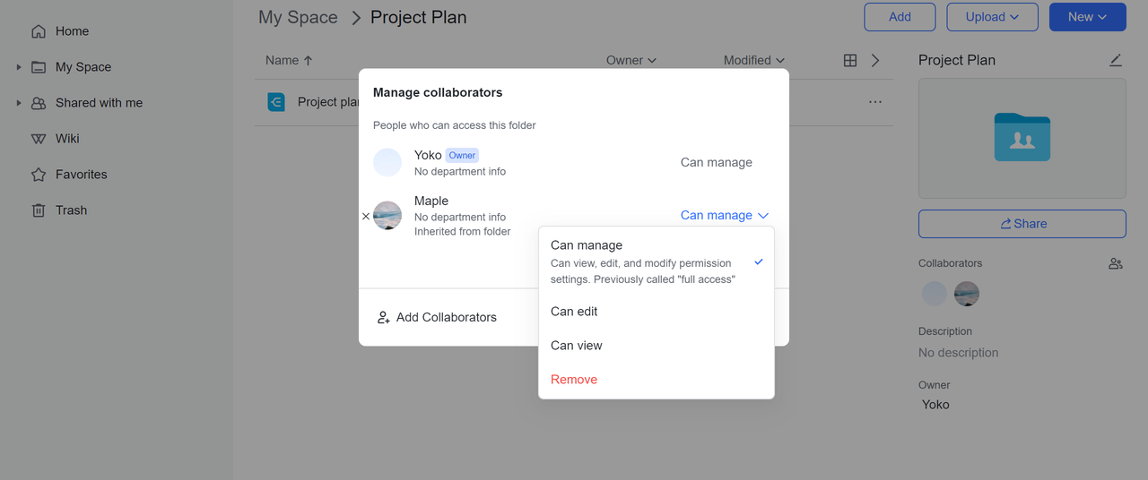Viewport: 1148px width, 480px height.
Task: Click the Share button
Action: (1022, 224)
